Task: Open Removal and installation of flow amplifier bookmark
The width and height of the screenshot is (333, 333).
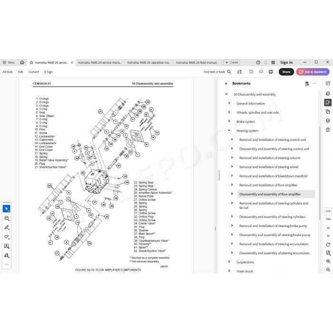Action: tap(268, 185)
